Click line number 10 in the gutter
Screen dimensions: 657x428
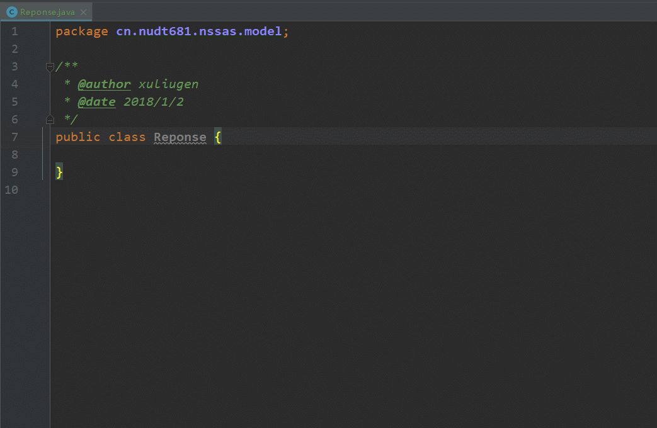point(11,190)
